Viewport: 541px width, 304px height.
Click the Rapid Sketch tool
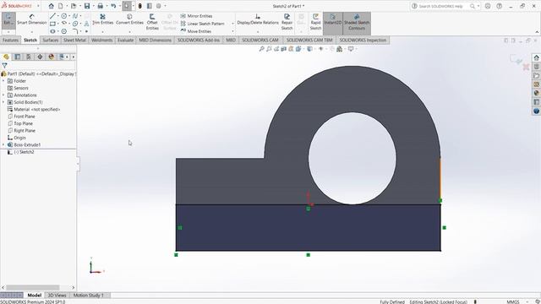(315, 22)
